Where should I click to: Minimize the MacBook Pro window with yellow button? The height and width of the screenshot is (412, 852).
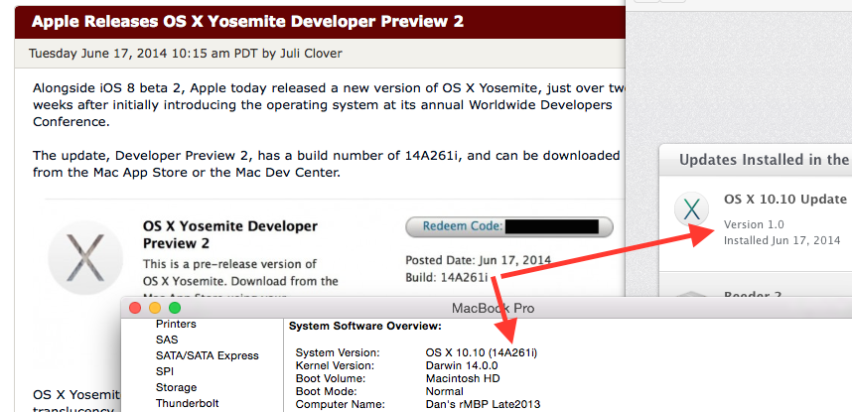(155, 308)
